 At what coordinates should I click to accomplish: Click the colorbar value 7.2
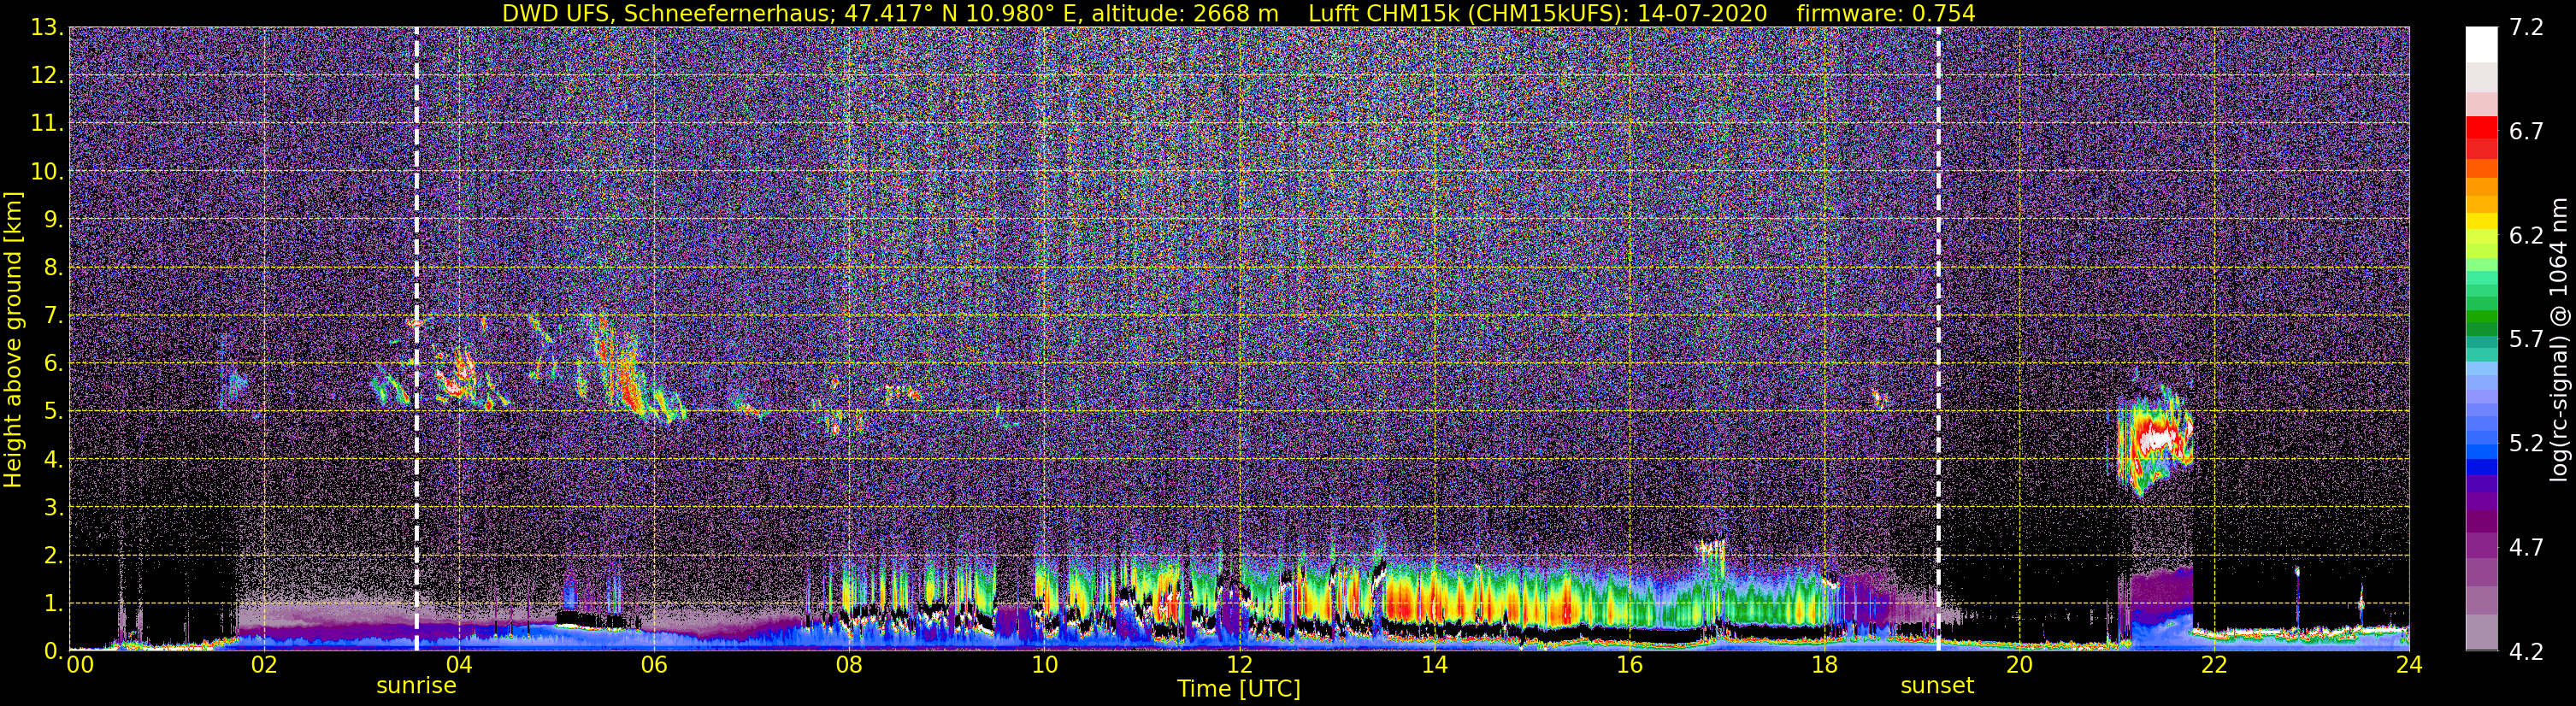point(2526,27)
